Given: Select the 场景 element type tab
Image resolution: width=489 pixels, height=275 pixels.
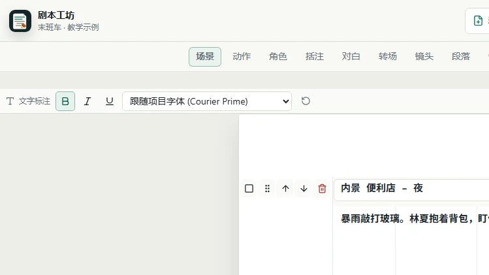Looking at the screenshot, I should pyautogui.click(x=205, y=56).
